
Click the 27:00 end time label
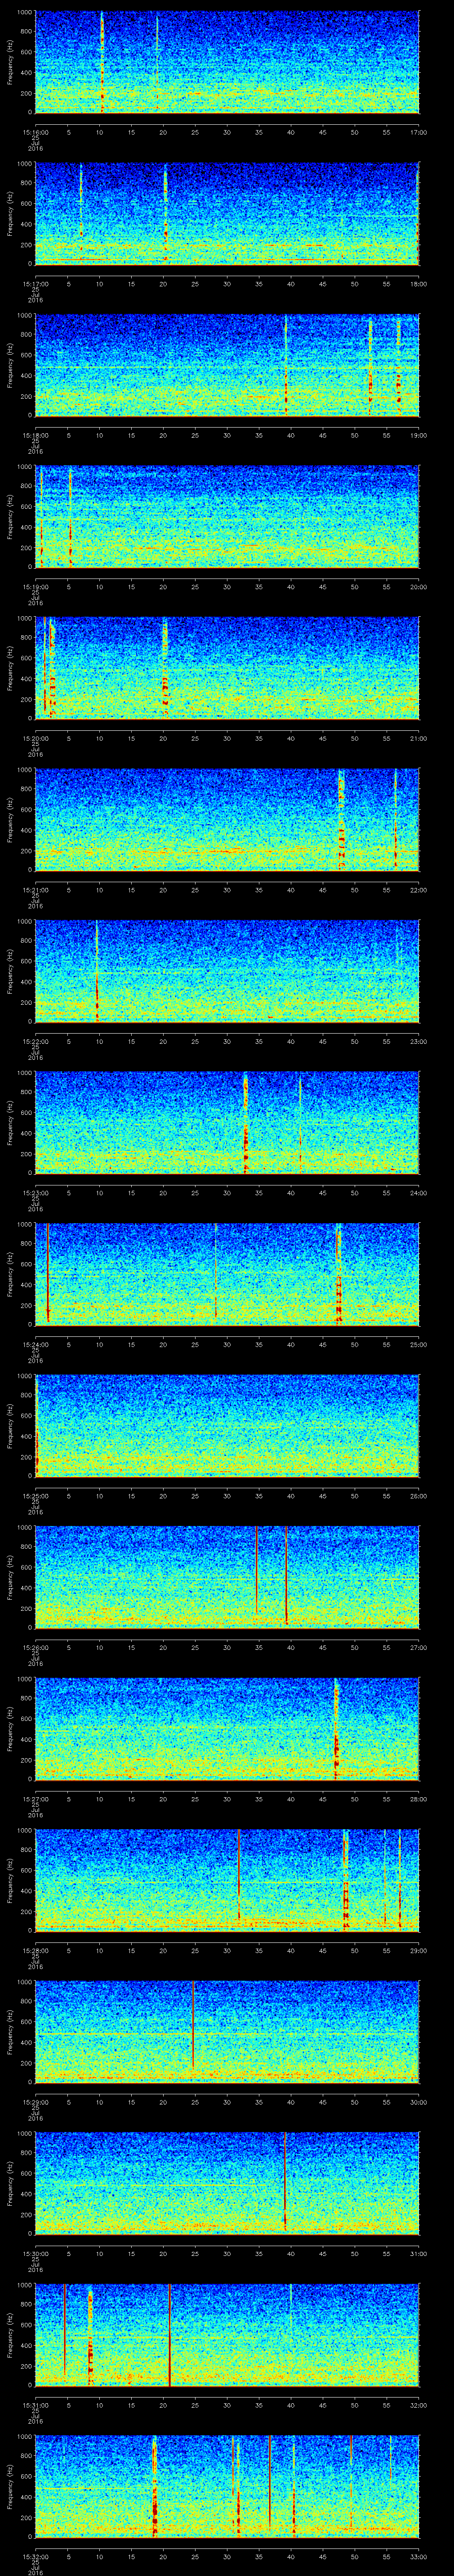(418, 1647)
